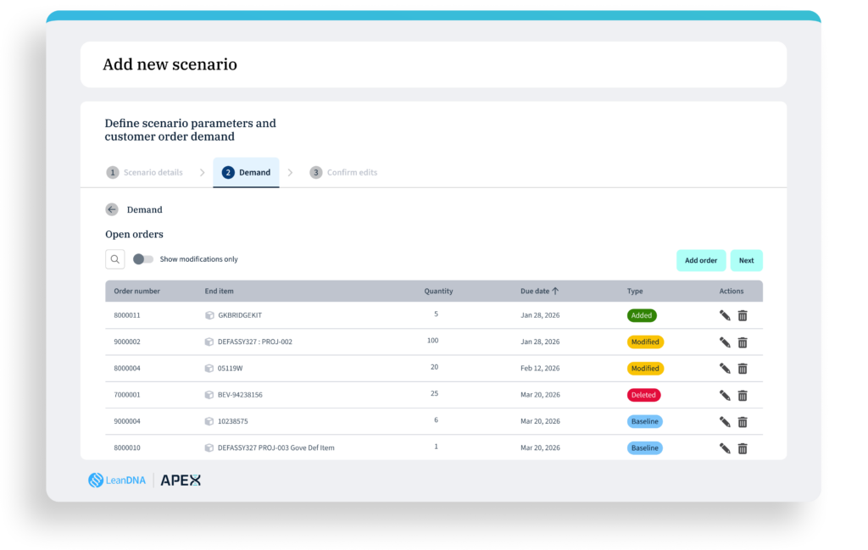Click the Open orders heading
Image resolution: width=868 pixels, height=550 pixels.
pos(134,235)
